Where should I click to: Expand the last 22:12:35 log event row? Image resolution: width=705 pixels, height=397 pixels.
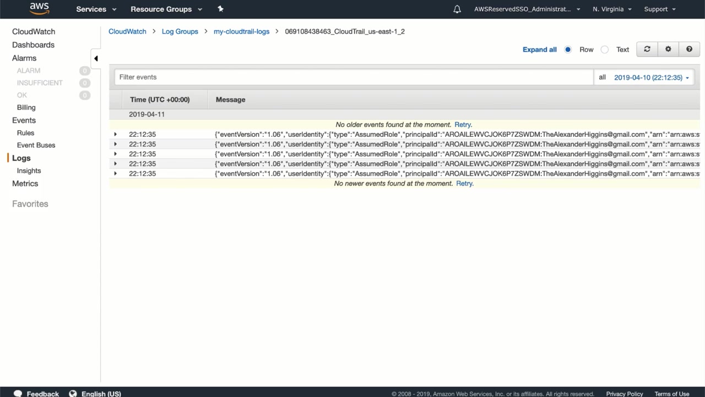[x=115, y=174]
